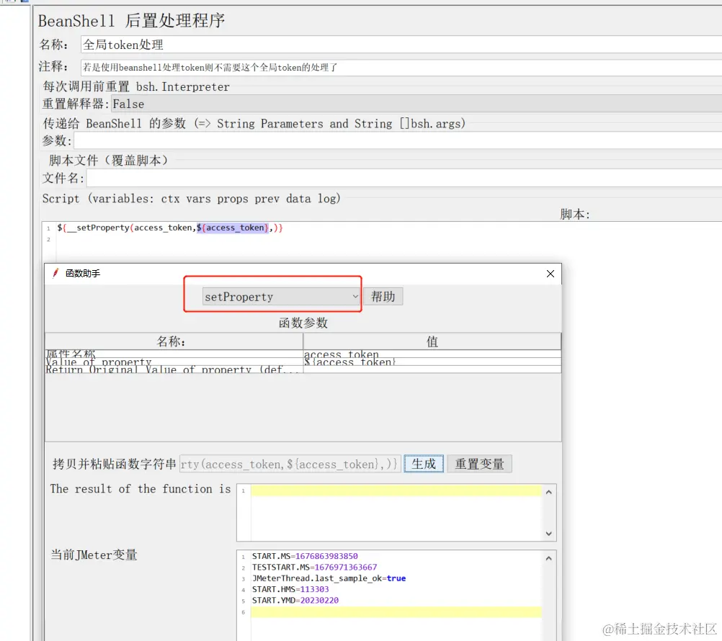The height and width of the screenshot is (641, 722).
Task: Click the 文件名 script file input field
Action: click(404, 178)
